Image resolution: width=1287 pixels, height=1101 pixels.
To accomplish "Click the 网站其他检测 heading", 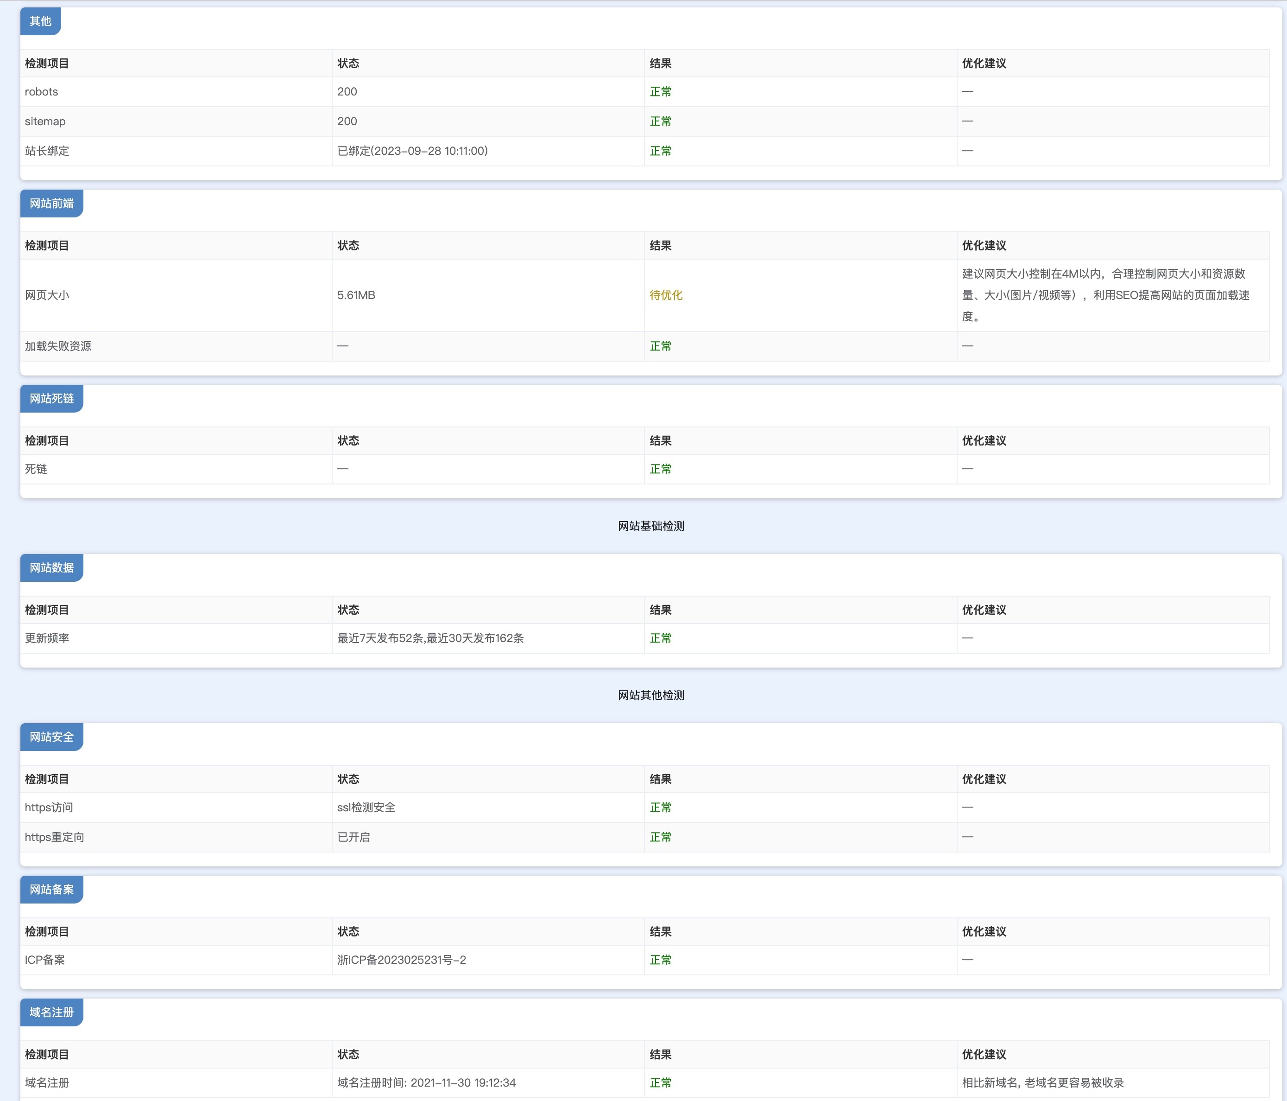I will click(651, 695).
